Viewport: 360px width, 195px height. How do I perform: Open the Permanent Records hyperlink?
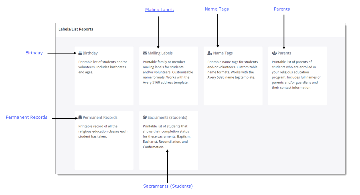(x=27, y=117)
